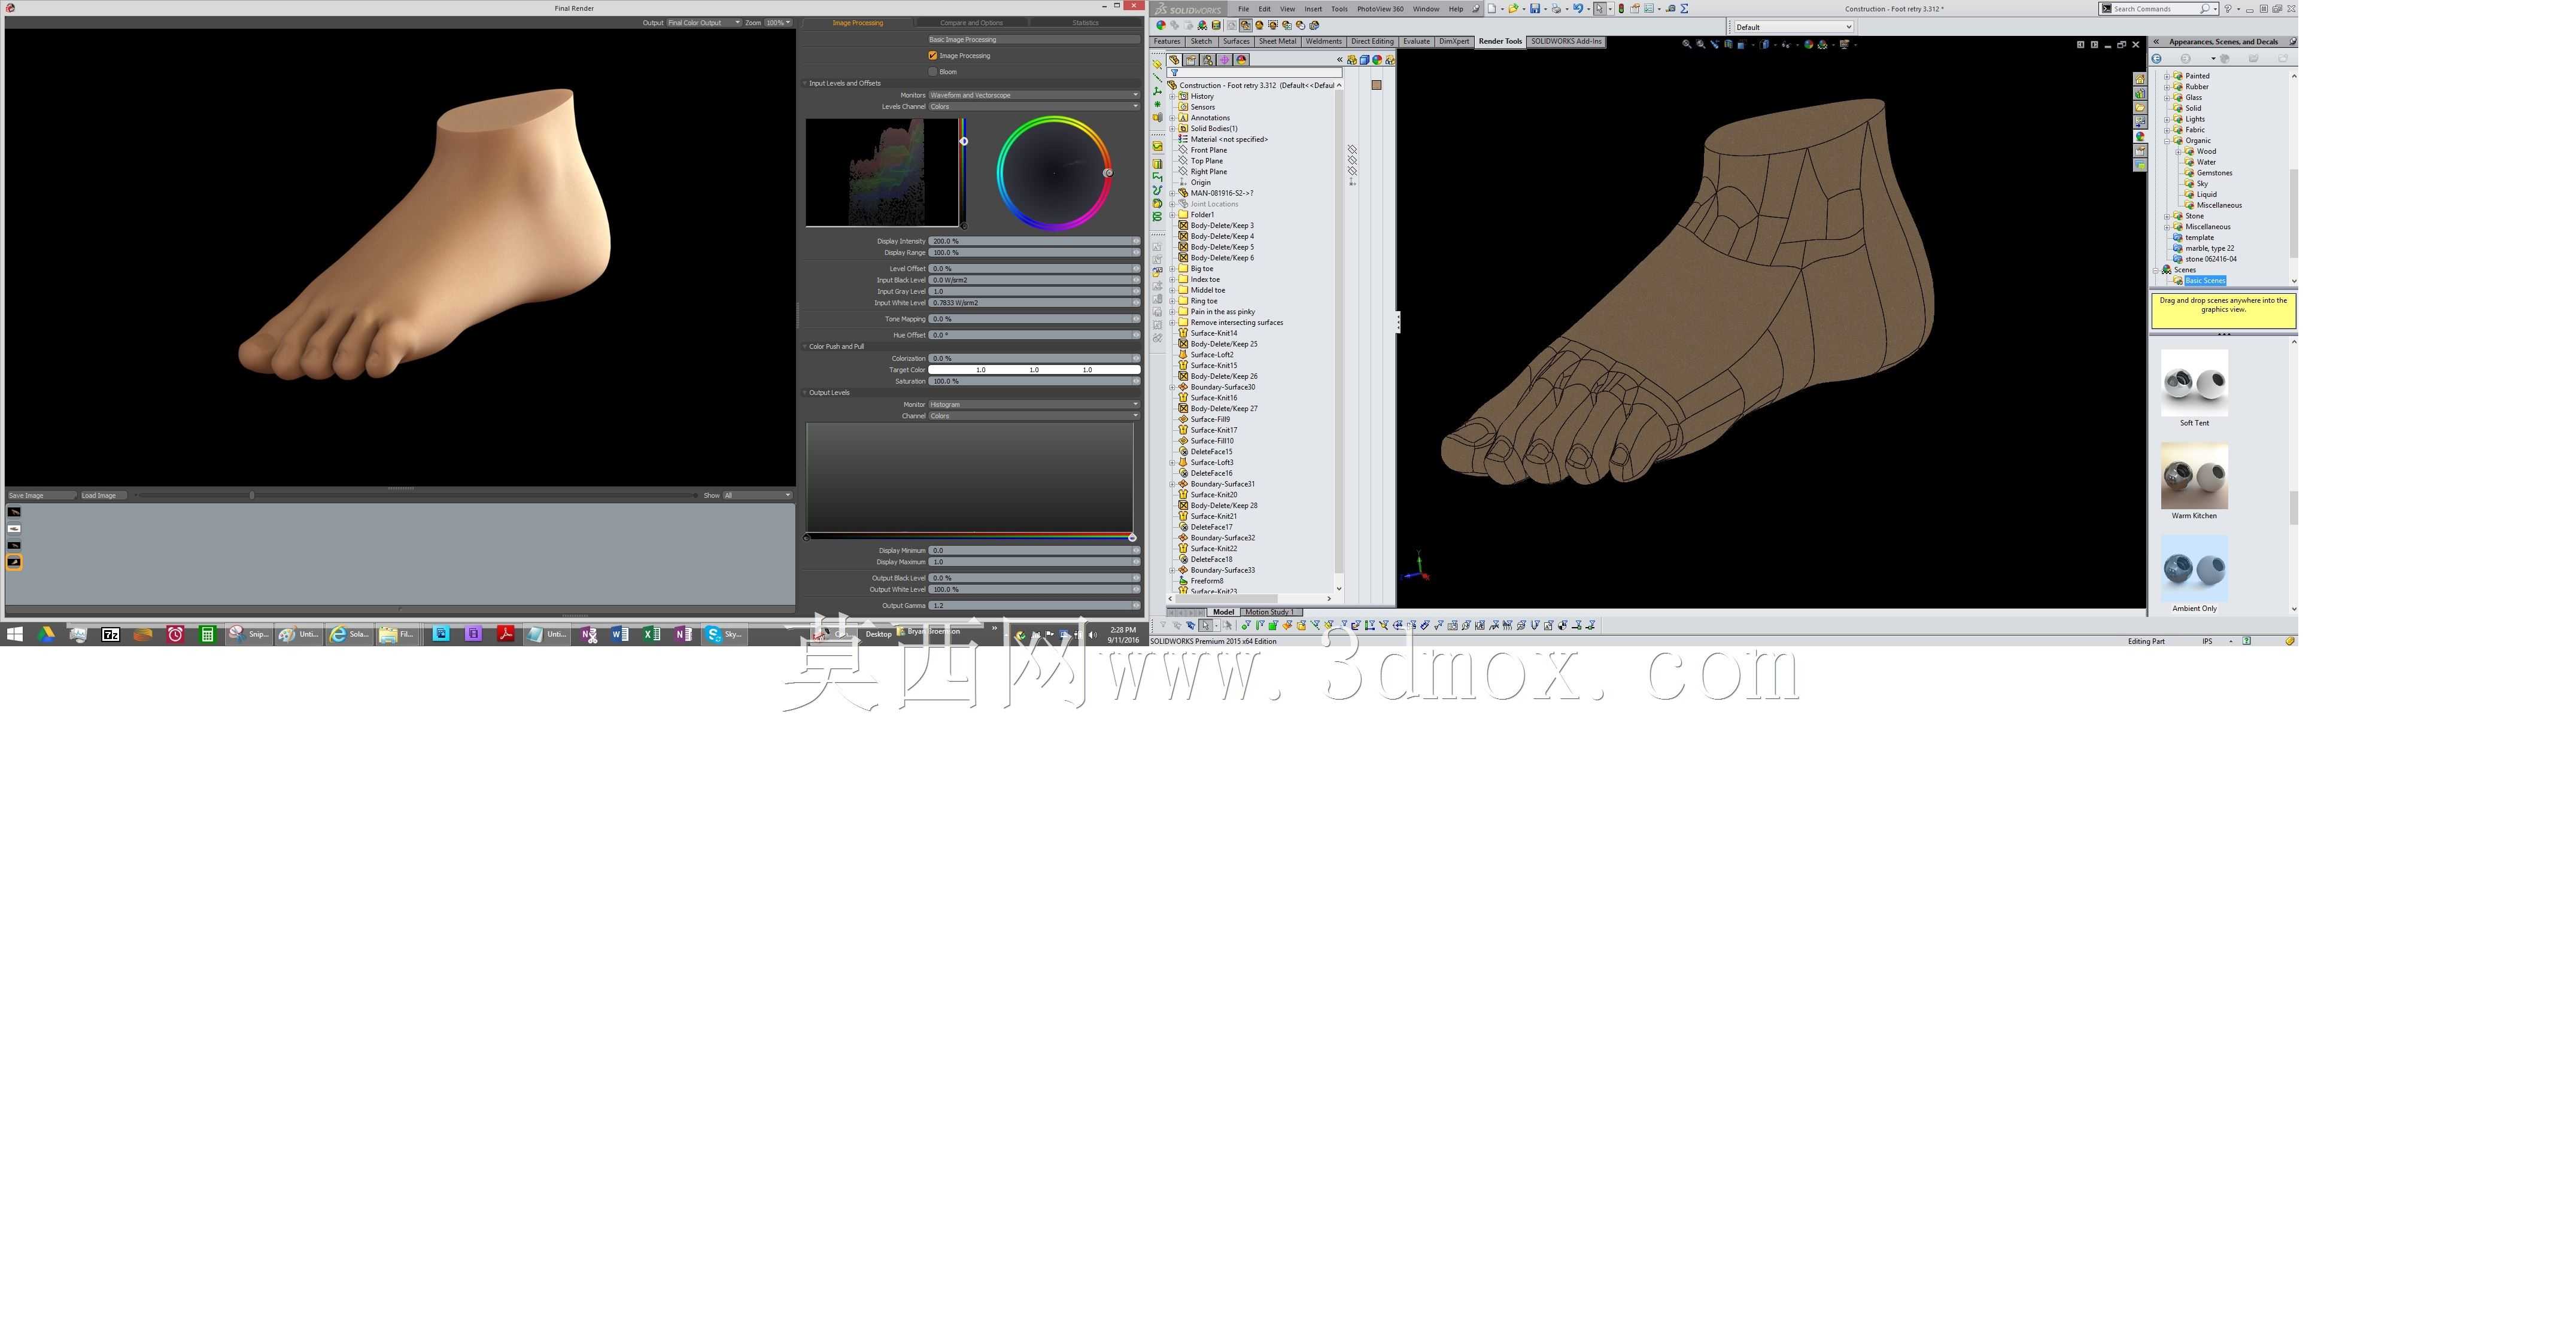Screen dimensions: 2576x1326
Task: Click the Rebuild traffic light icon
Action: [x=1621, y=9]
